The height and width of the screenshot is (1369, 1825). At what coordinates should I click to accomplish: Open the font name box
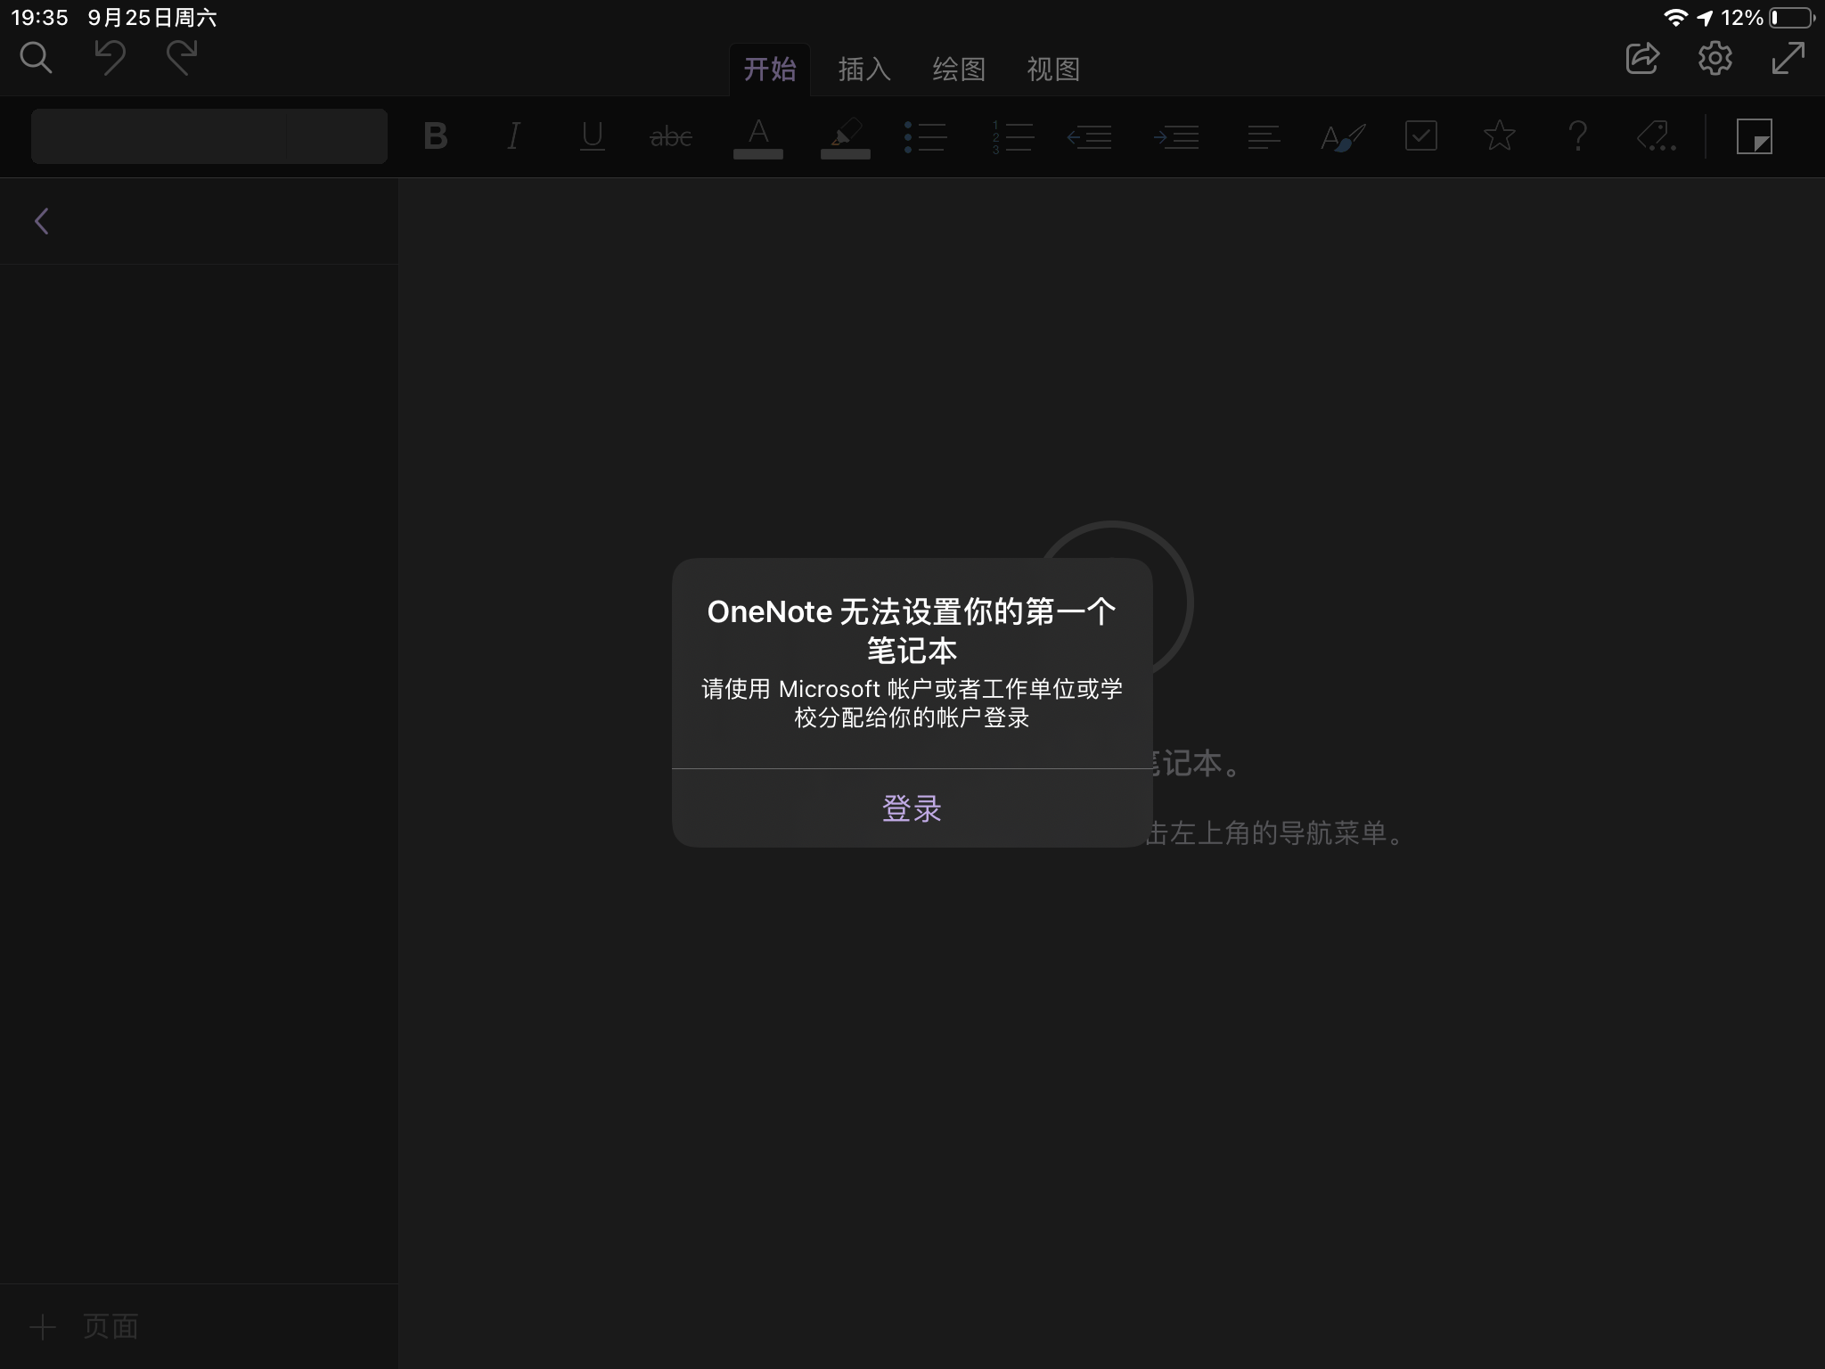coord(160,136)
